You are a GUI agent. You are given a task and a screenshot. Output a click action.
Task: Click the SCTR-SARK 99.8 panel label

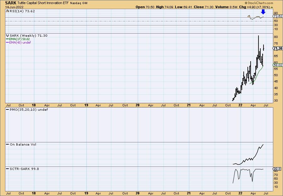[x=24, y=169]
